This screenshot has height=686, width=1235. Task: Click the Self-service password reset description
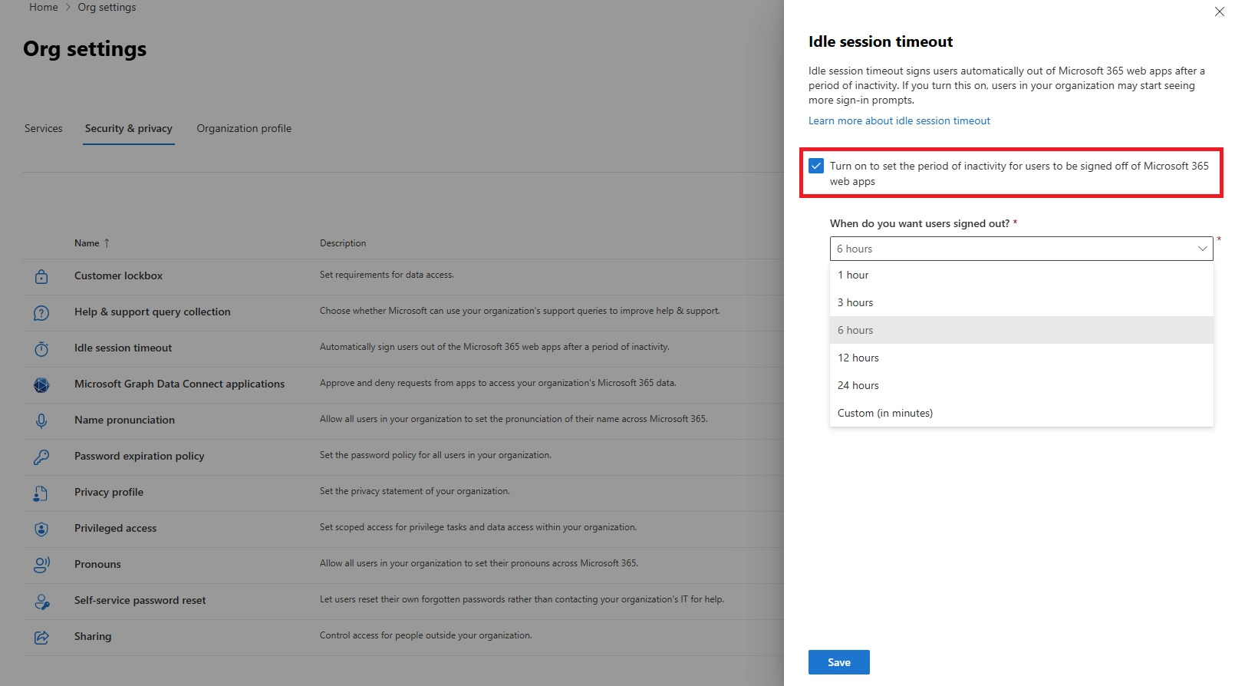[x=522, y=599]
